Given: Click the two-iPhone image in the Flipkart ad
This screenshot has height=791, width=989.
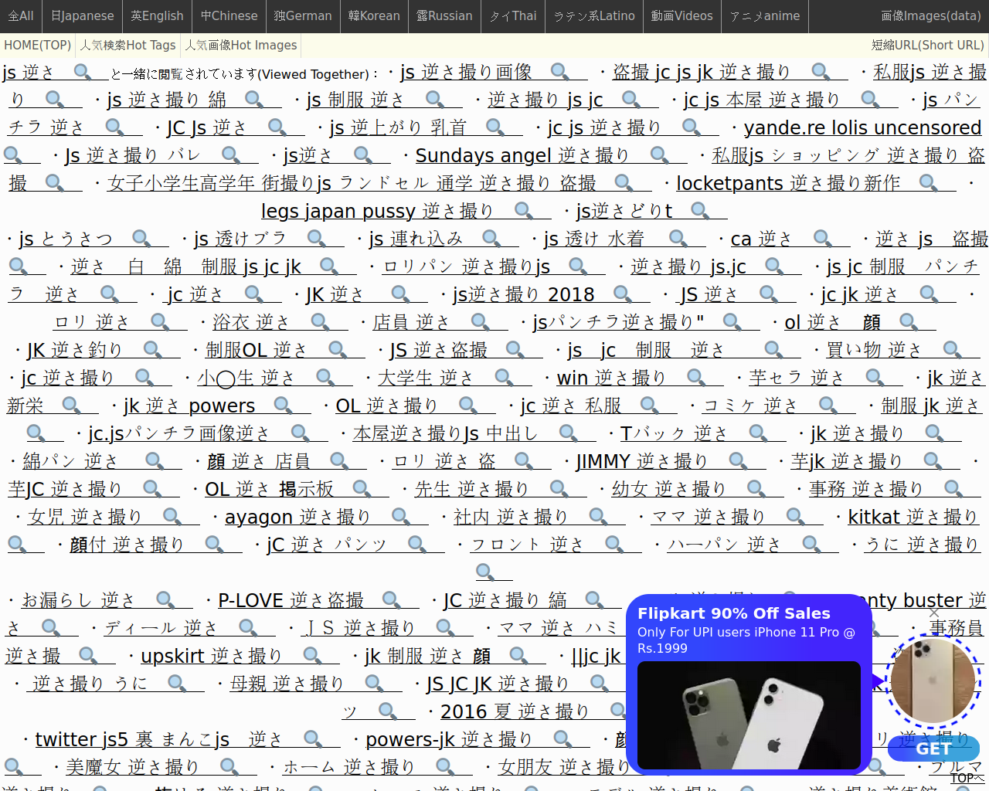Looking at the screenshot, I should coord(749,715).
